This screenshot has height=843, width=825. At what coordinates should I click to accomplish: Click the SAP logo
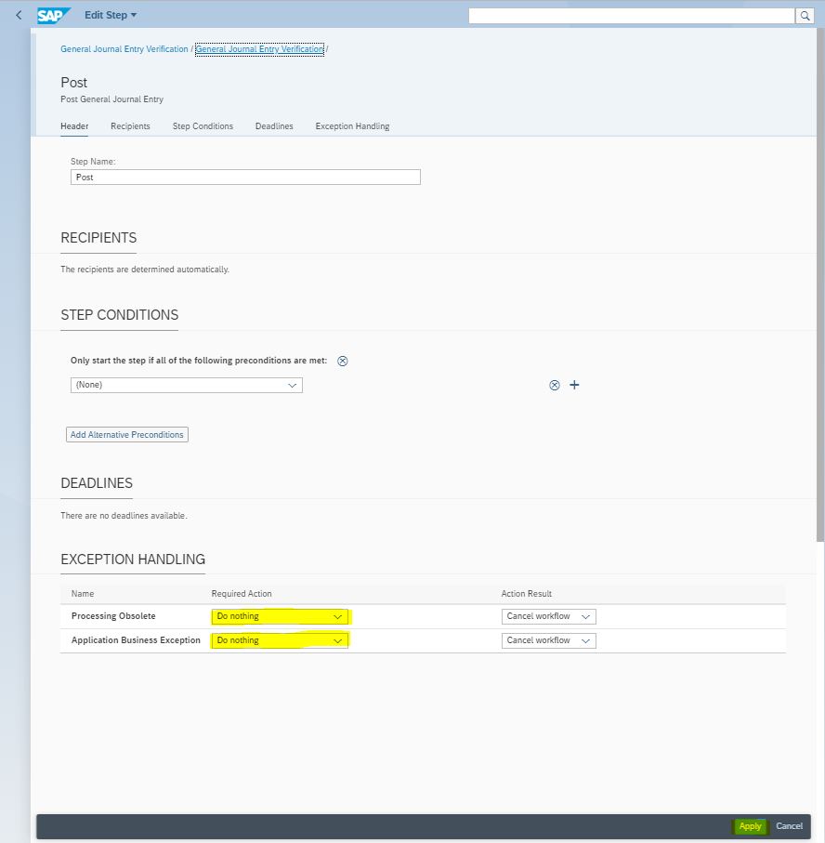click(53, 15)
